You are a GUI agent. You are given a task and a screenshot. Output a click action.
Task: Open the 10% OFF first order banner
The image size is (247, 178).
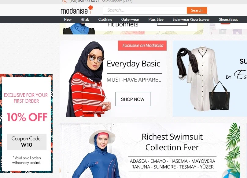click(x=26, y=123)
